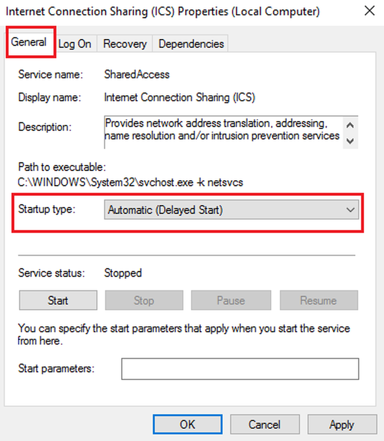Focus the Start parameters text field
The image size is (384, 441).
point(240,369)
